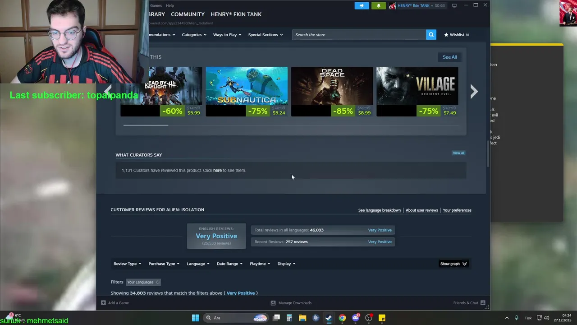Click the Steam icon in taskbar
The width and height of the screenshot is (577, 325).
[x=329, y=318]
